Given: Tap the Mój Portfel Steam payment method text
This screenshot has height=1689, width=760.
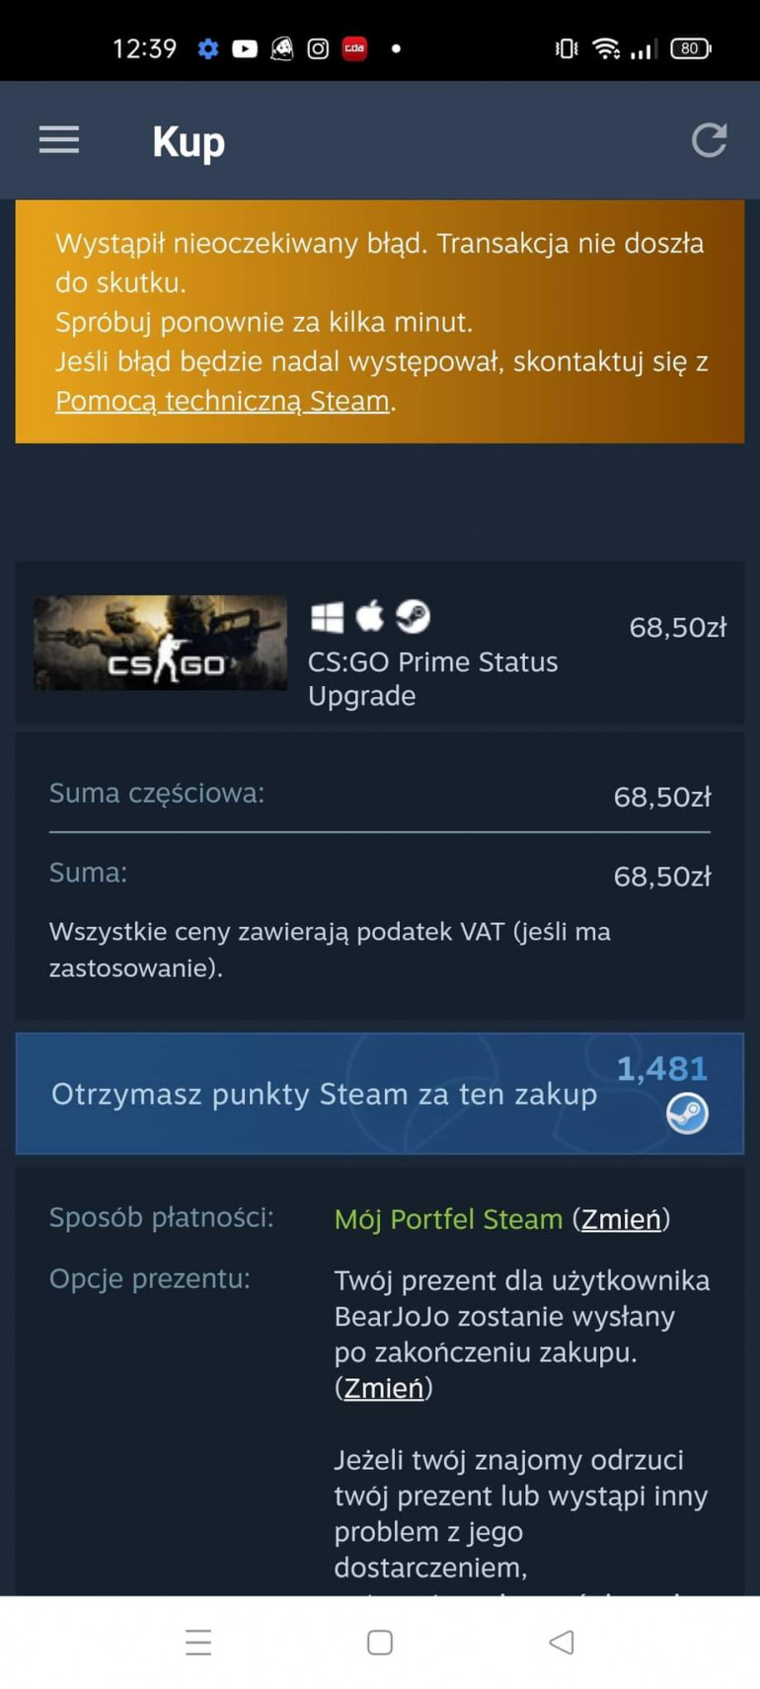Looking at the screenshot, I should (x=448, y=1219).
